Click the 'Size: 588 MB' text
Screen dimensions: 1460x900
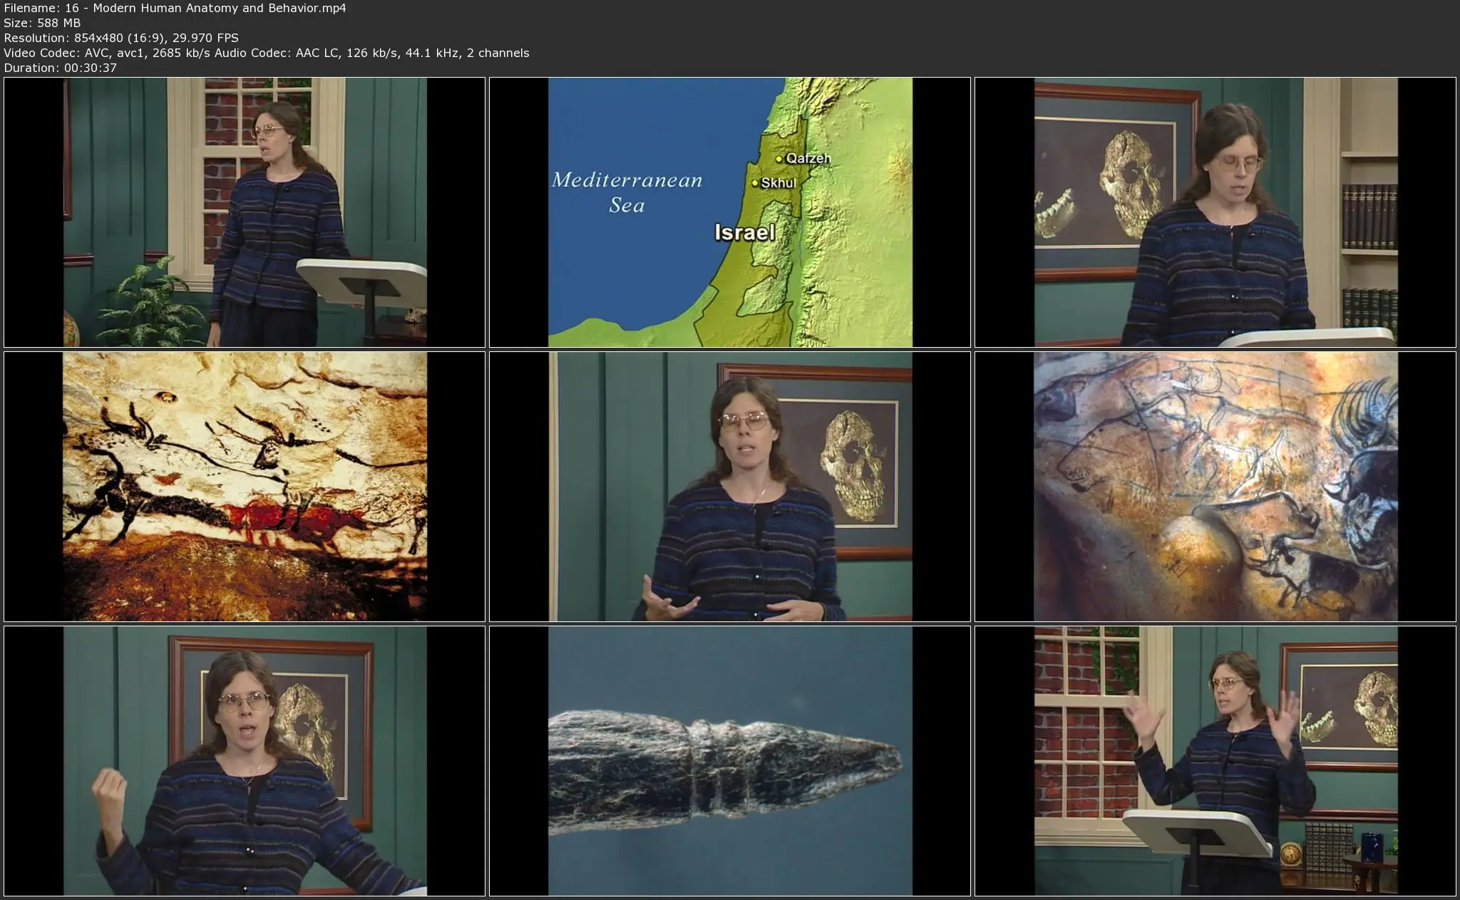coord(42,23)
